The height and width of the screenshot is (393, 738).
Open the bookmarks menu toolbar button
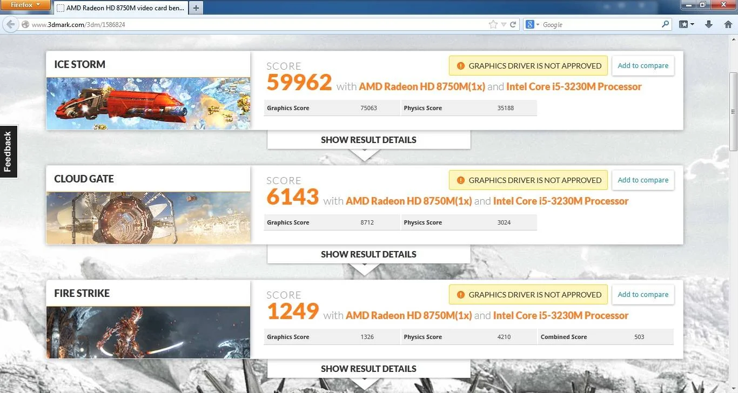(x=687, y=24)
